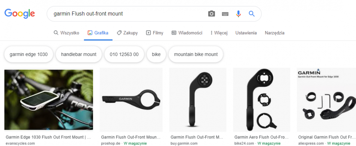Switch to the Wszystko tab
Screen dimensions: 356x146
point(66,33)
